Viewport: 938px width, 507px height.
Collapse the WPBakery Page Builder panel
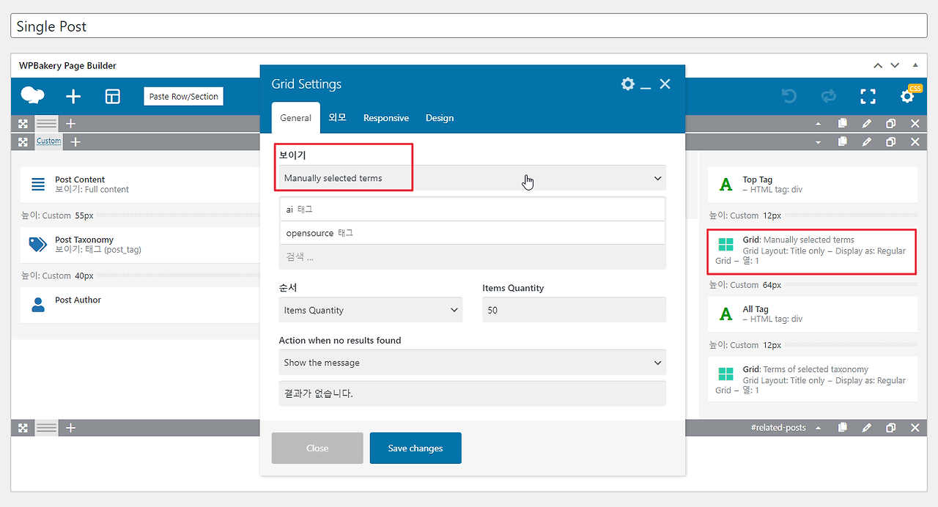point(915,65)
